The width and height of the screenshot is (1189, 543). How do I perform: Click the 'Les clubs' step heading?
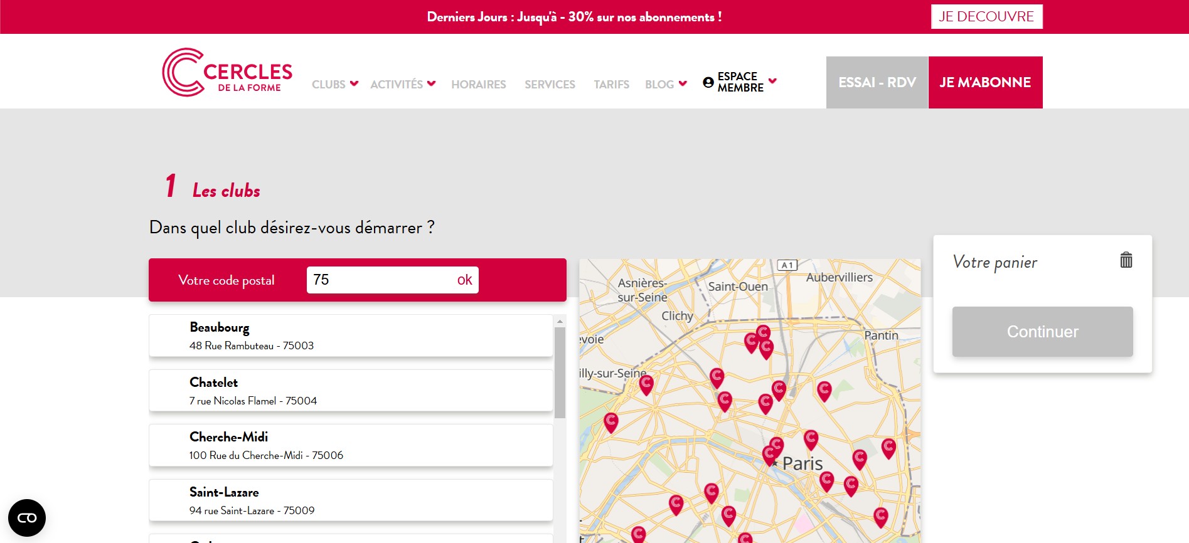(227, 191)
